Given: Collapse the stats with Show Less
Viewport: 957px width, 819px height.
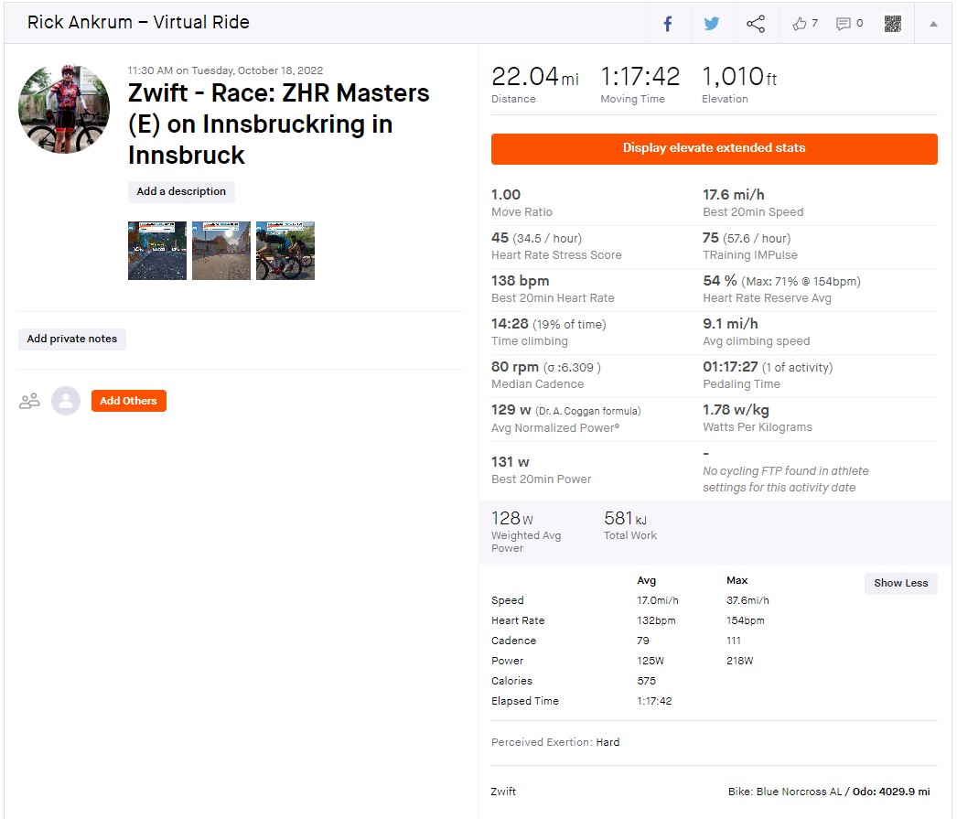Looking at the screenshot, I should [901, 583].
